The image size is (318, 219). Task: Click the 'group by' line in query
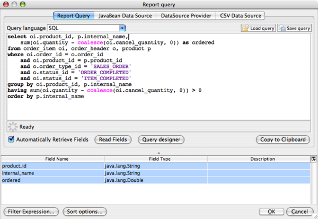pos(69,84)
